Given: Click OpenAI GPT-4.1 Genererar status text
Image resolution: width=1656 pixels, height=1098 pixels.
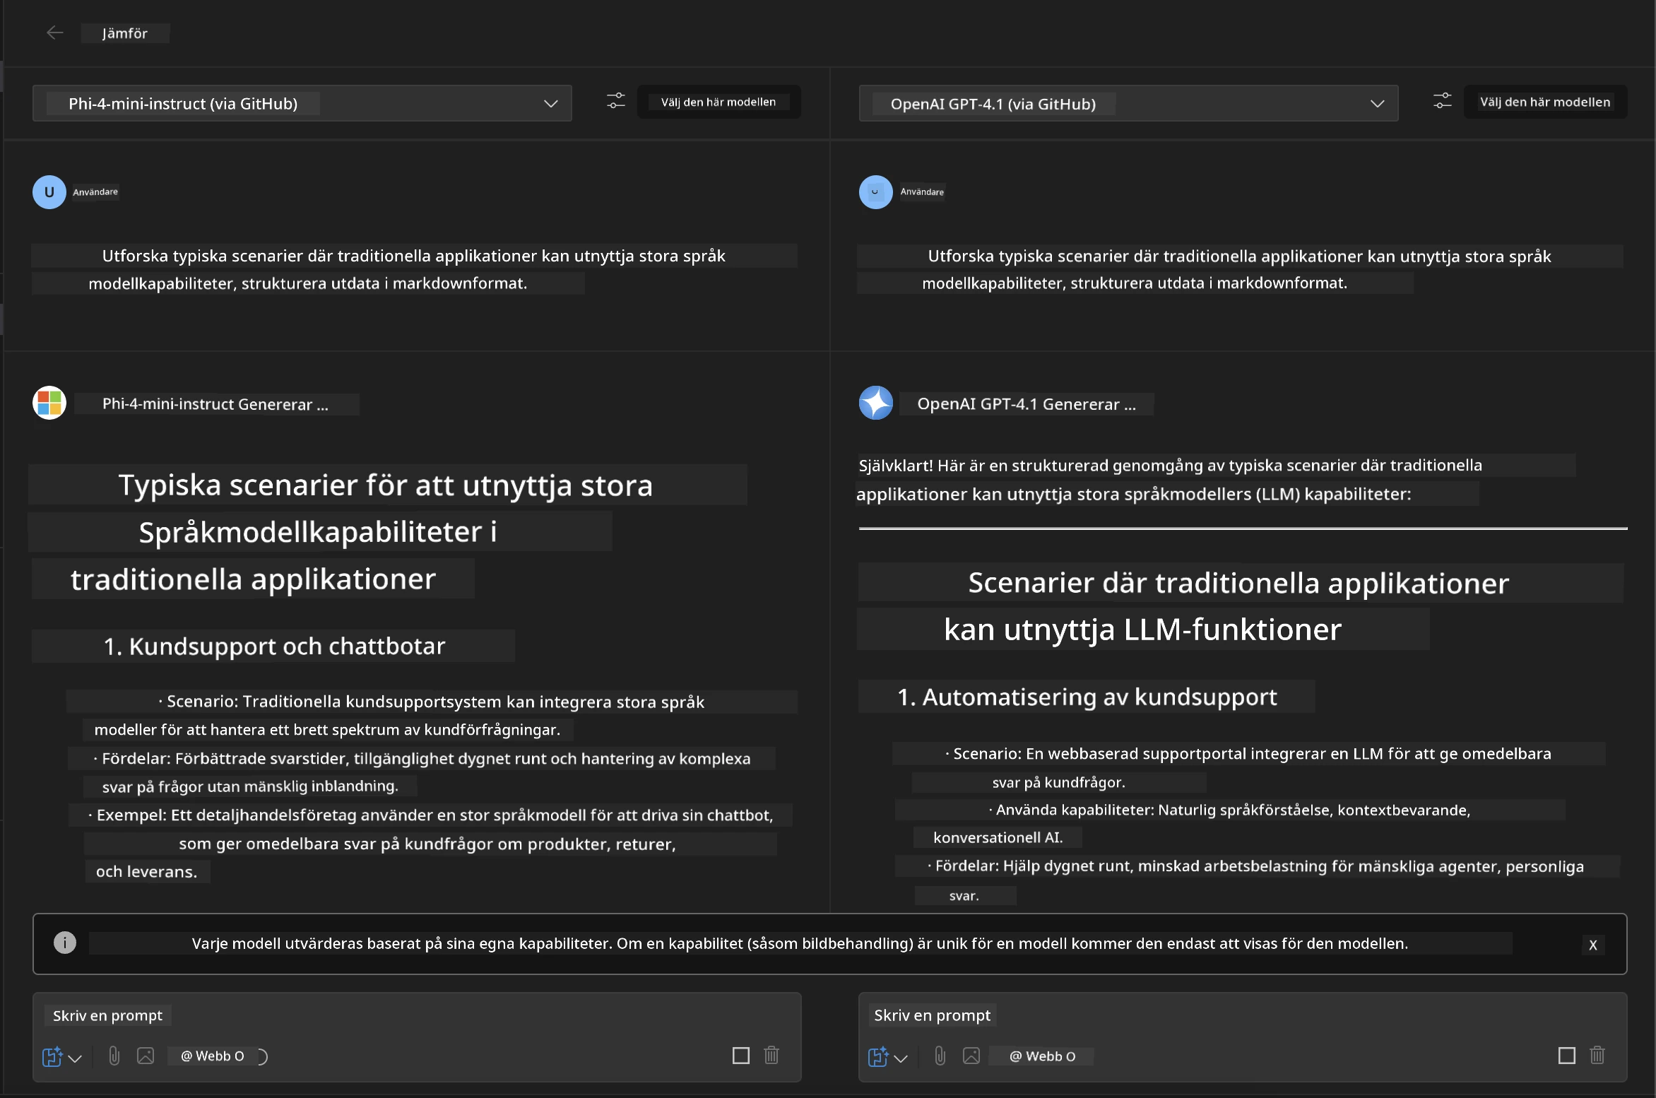Looking at the screenshot, I should (x=1027, y=404).
